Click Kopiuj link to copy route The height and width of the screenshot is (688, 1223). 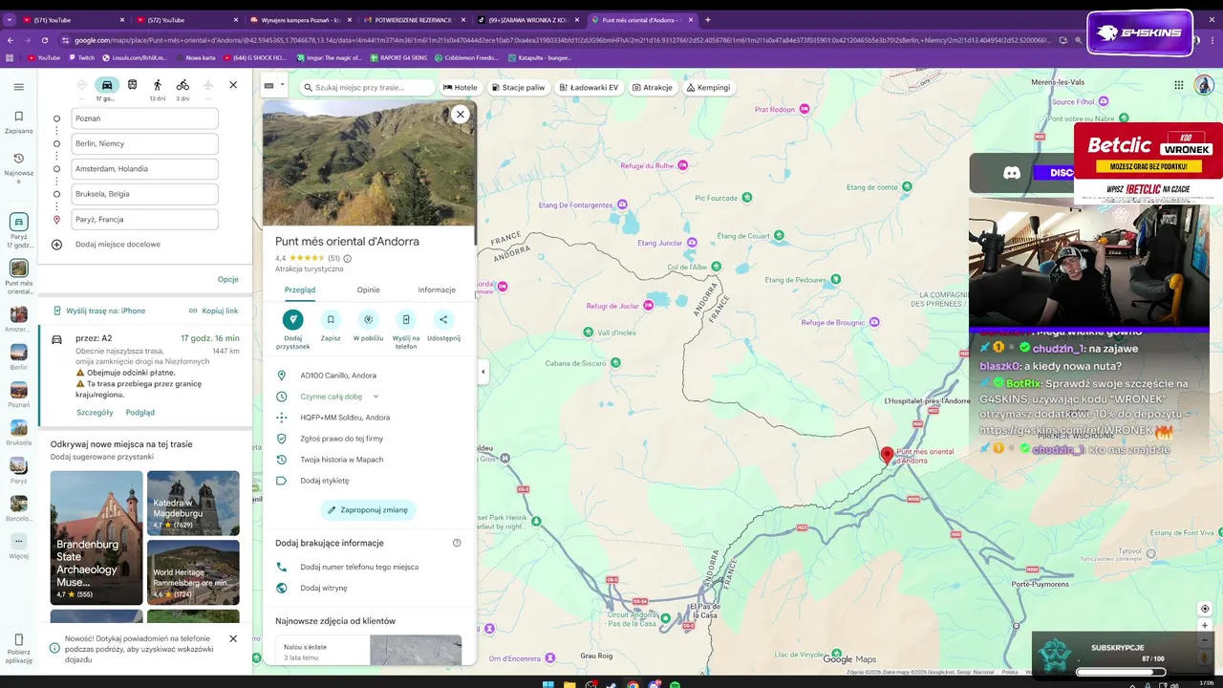[x=213, y=311]
